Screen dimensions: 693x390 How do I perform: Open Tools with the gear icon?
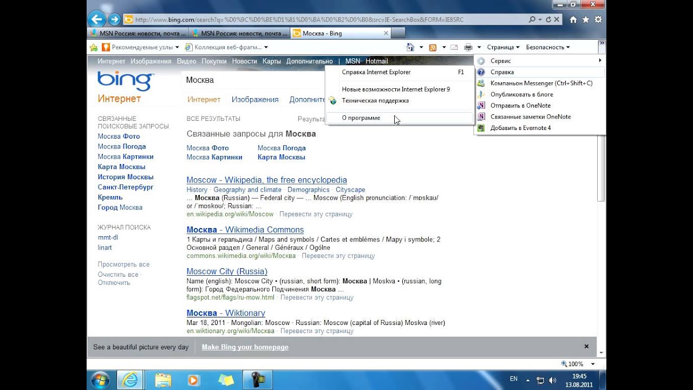coord(598,19)
